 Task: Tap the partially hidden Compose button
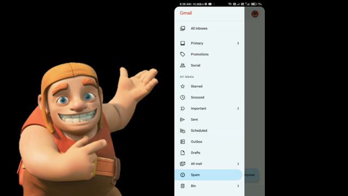(252, 175)
